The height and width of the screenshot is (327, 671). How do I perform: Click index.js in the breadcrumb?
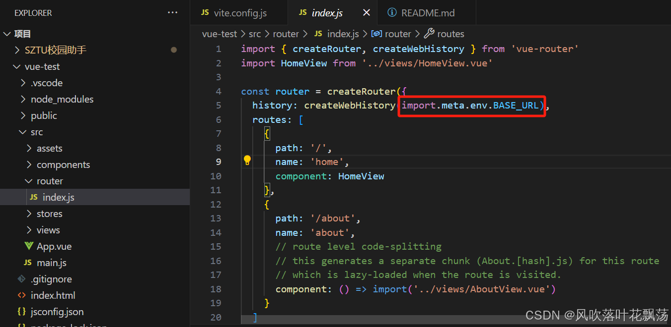tap(343, 34)
